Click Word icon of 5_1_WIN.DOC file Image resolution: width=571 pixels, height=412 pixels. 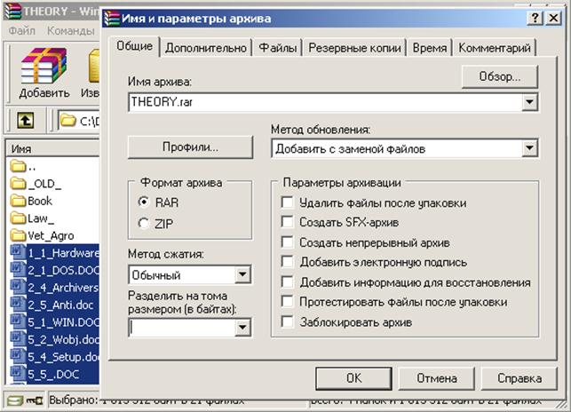18,321
